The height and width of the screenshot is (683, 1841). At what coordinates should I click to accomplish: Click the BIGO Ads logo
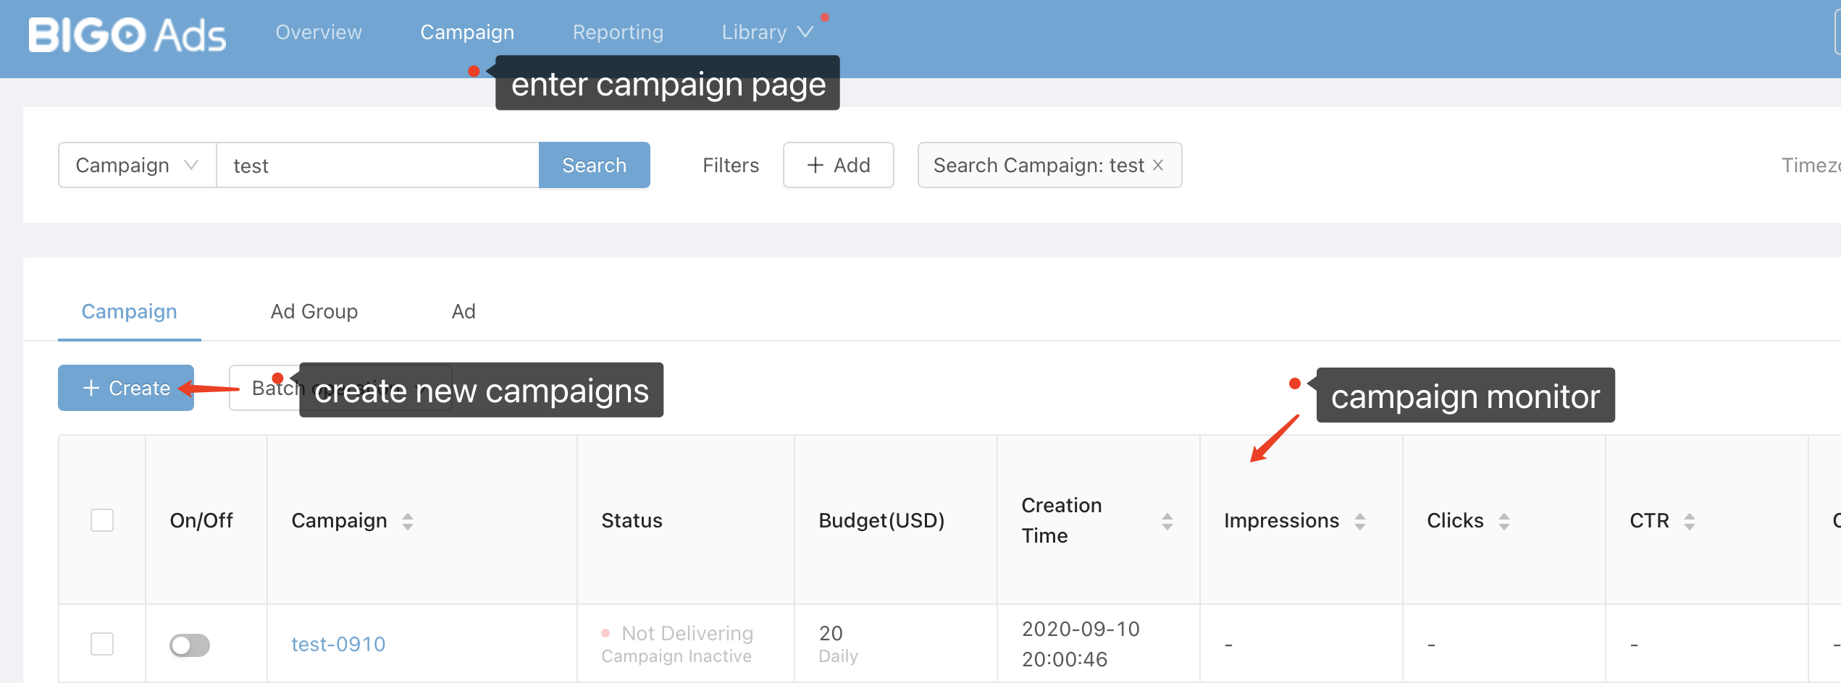click(x=127, y=34)
